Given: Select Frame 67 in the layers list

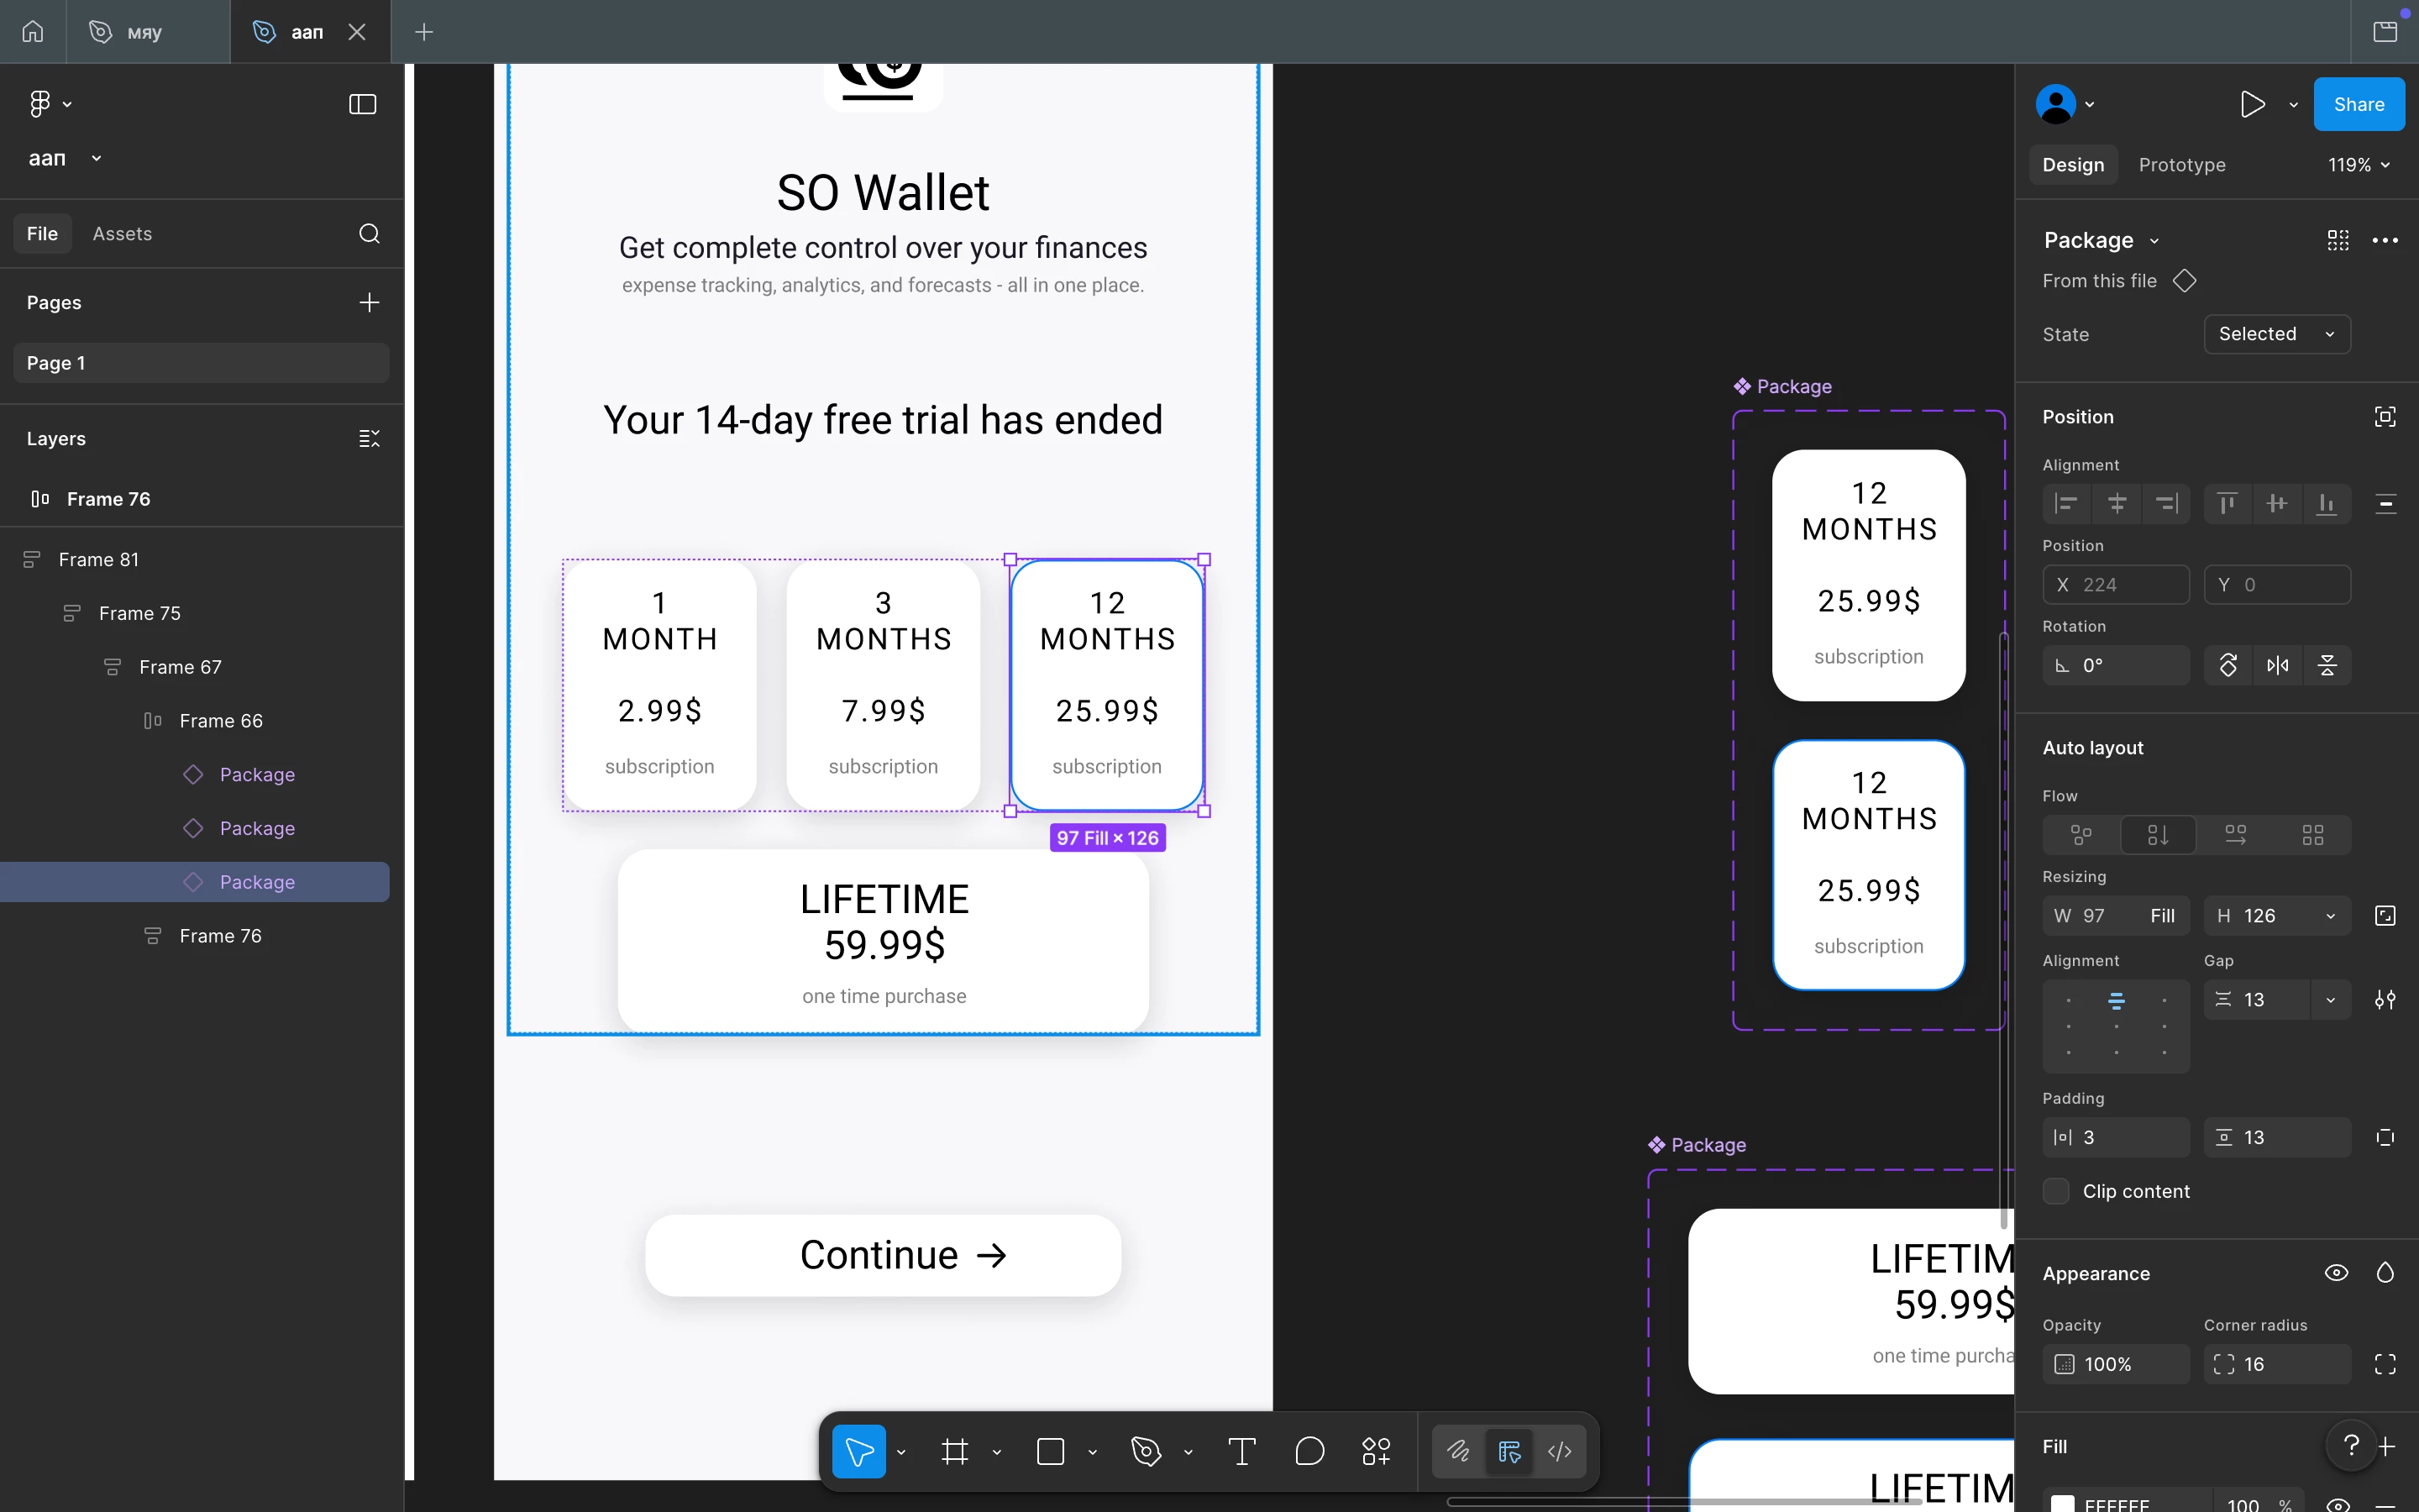Looking at the screenshot, I should pos(180,667).
